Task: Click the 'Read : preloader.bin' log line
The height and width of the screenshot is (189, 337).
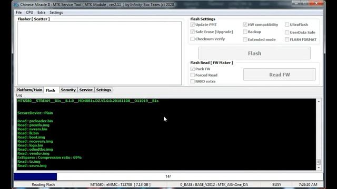Action: (x=35, y=121)
